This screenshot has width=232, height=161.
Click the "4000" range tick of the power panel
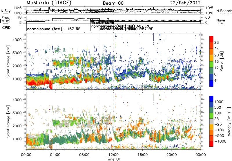tap(17, 40)
